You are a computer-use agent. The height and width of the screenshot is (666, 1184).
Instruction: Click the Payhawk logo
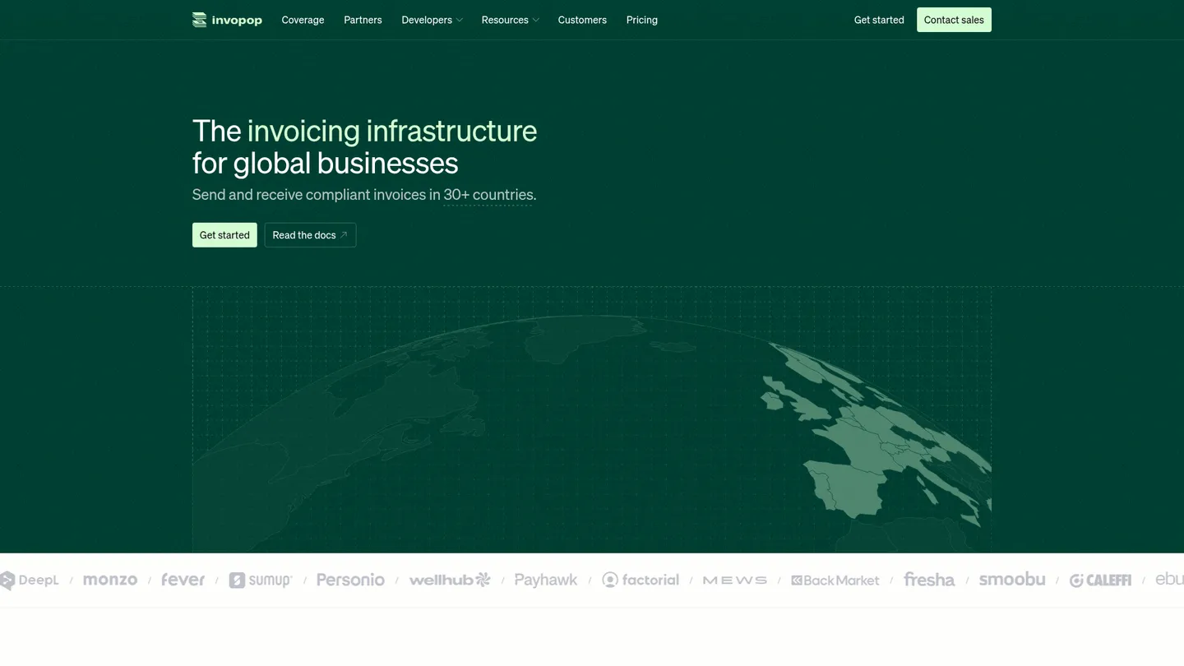[546, 580]
